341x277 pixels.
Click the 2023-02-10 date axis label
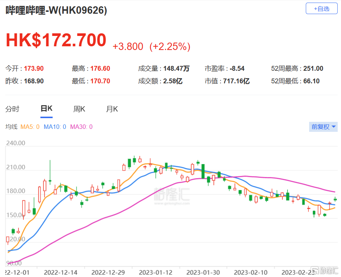(x=251, y=273)
